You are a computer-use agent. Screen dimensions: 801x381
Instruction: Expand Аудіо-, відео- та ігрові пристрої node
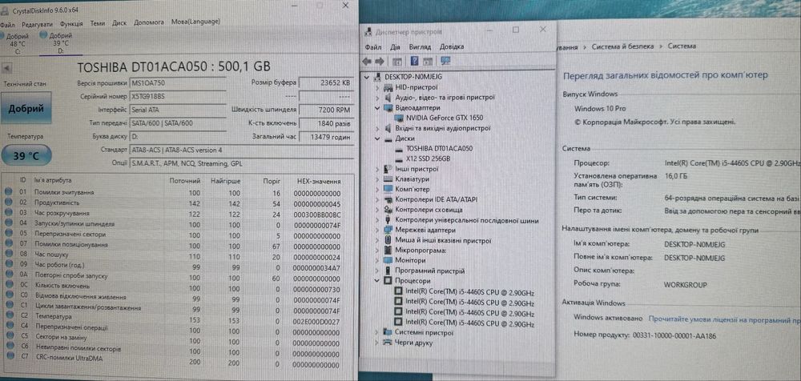(377, 98)
